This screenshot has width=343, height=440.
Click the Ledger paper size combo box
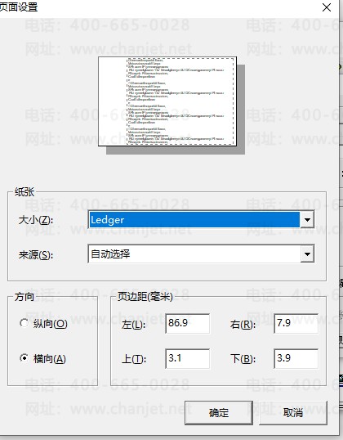pos(201,220)
